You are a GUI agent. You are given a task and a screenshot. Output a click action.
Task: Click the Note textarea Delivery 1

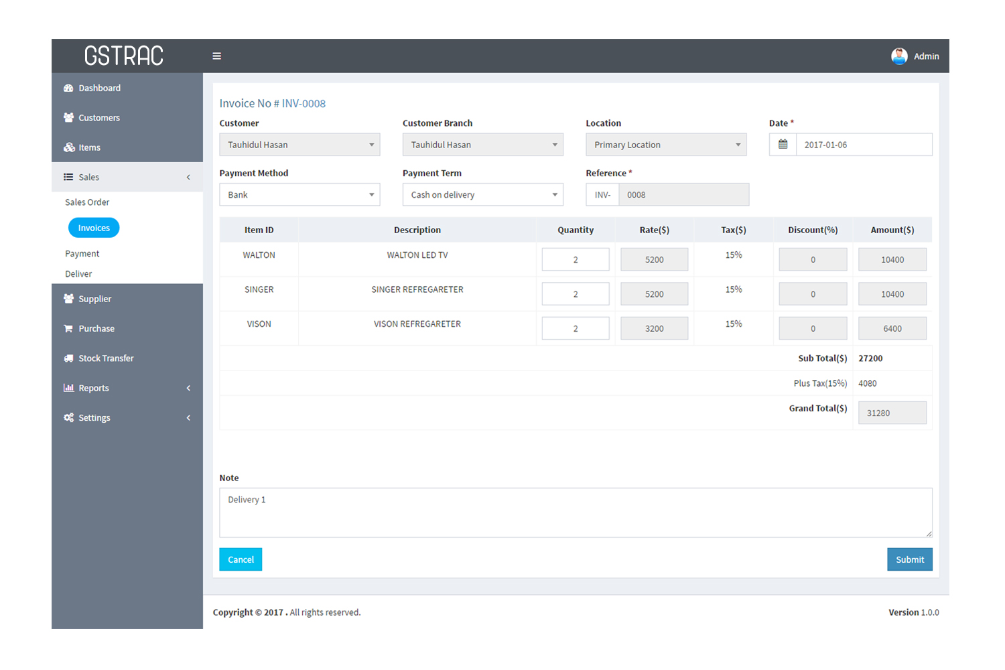pos(576,513)
